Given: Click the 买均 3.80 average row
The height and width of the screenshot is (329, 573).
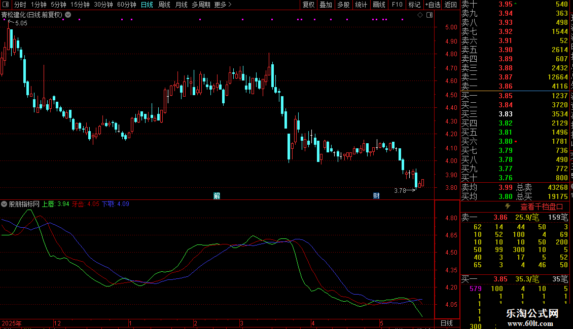Looking at the screenshot, I should click(x=487, y=196).
